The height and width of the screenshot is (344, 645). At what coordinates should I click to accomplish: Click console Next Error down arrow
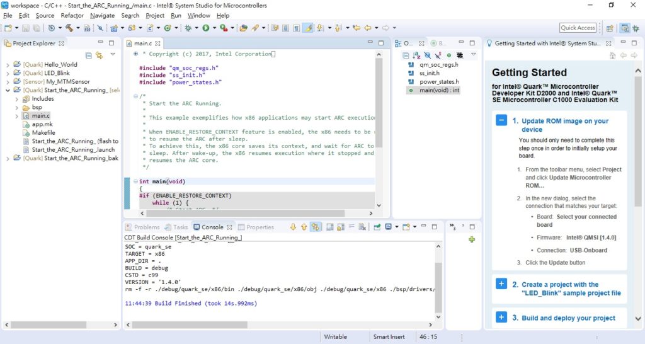click(x=293, y=227)
